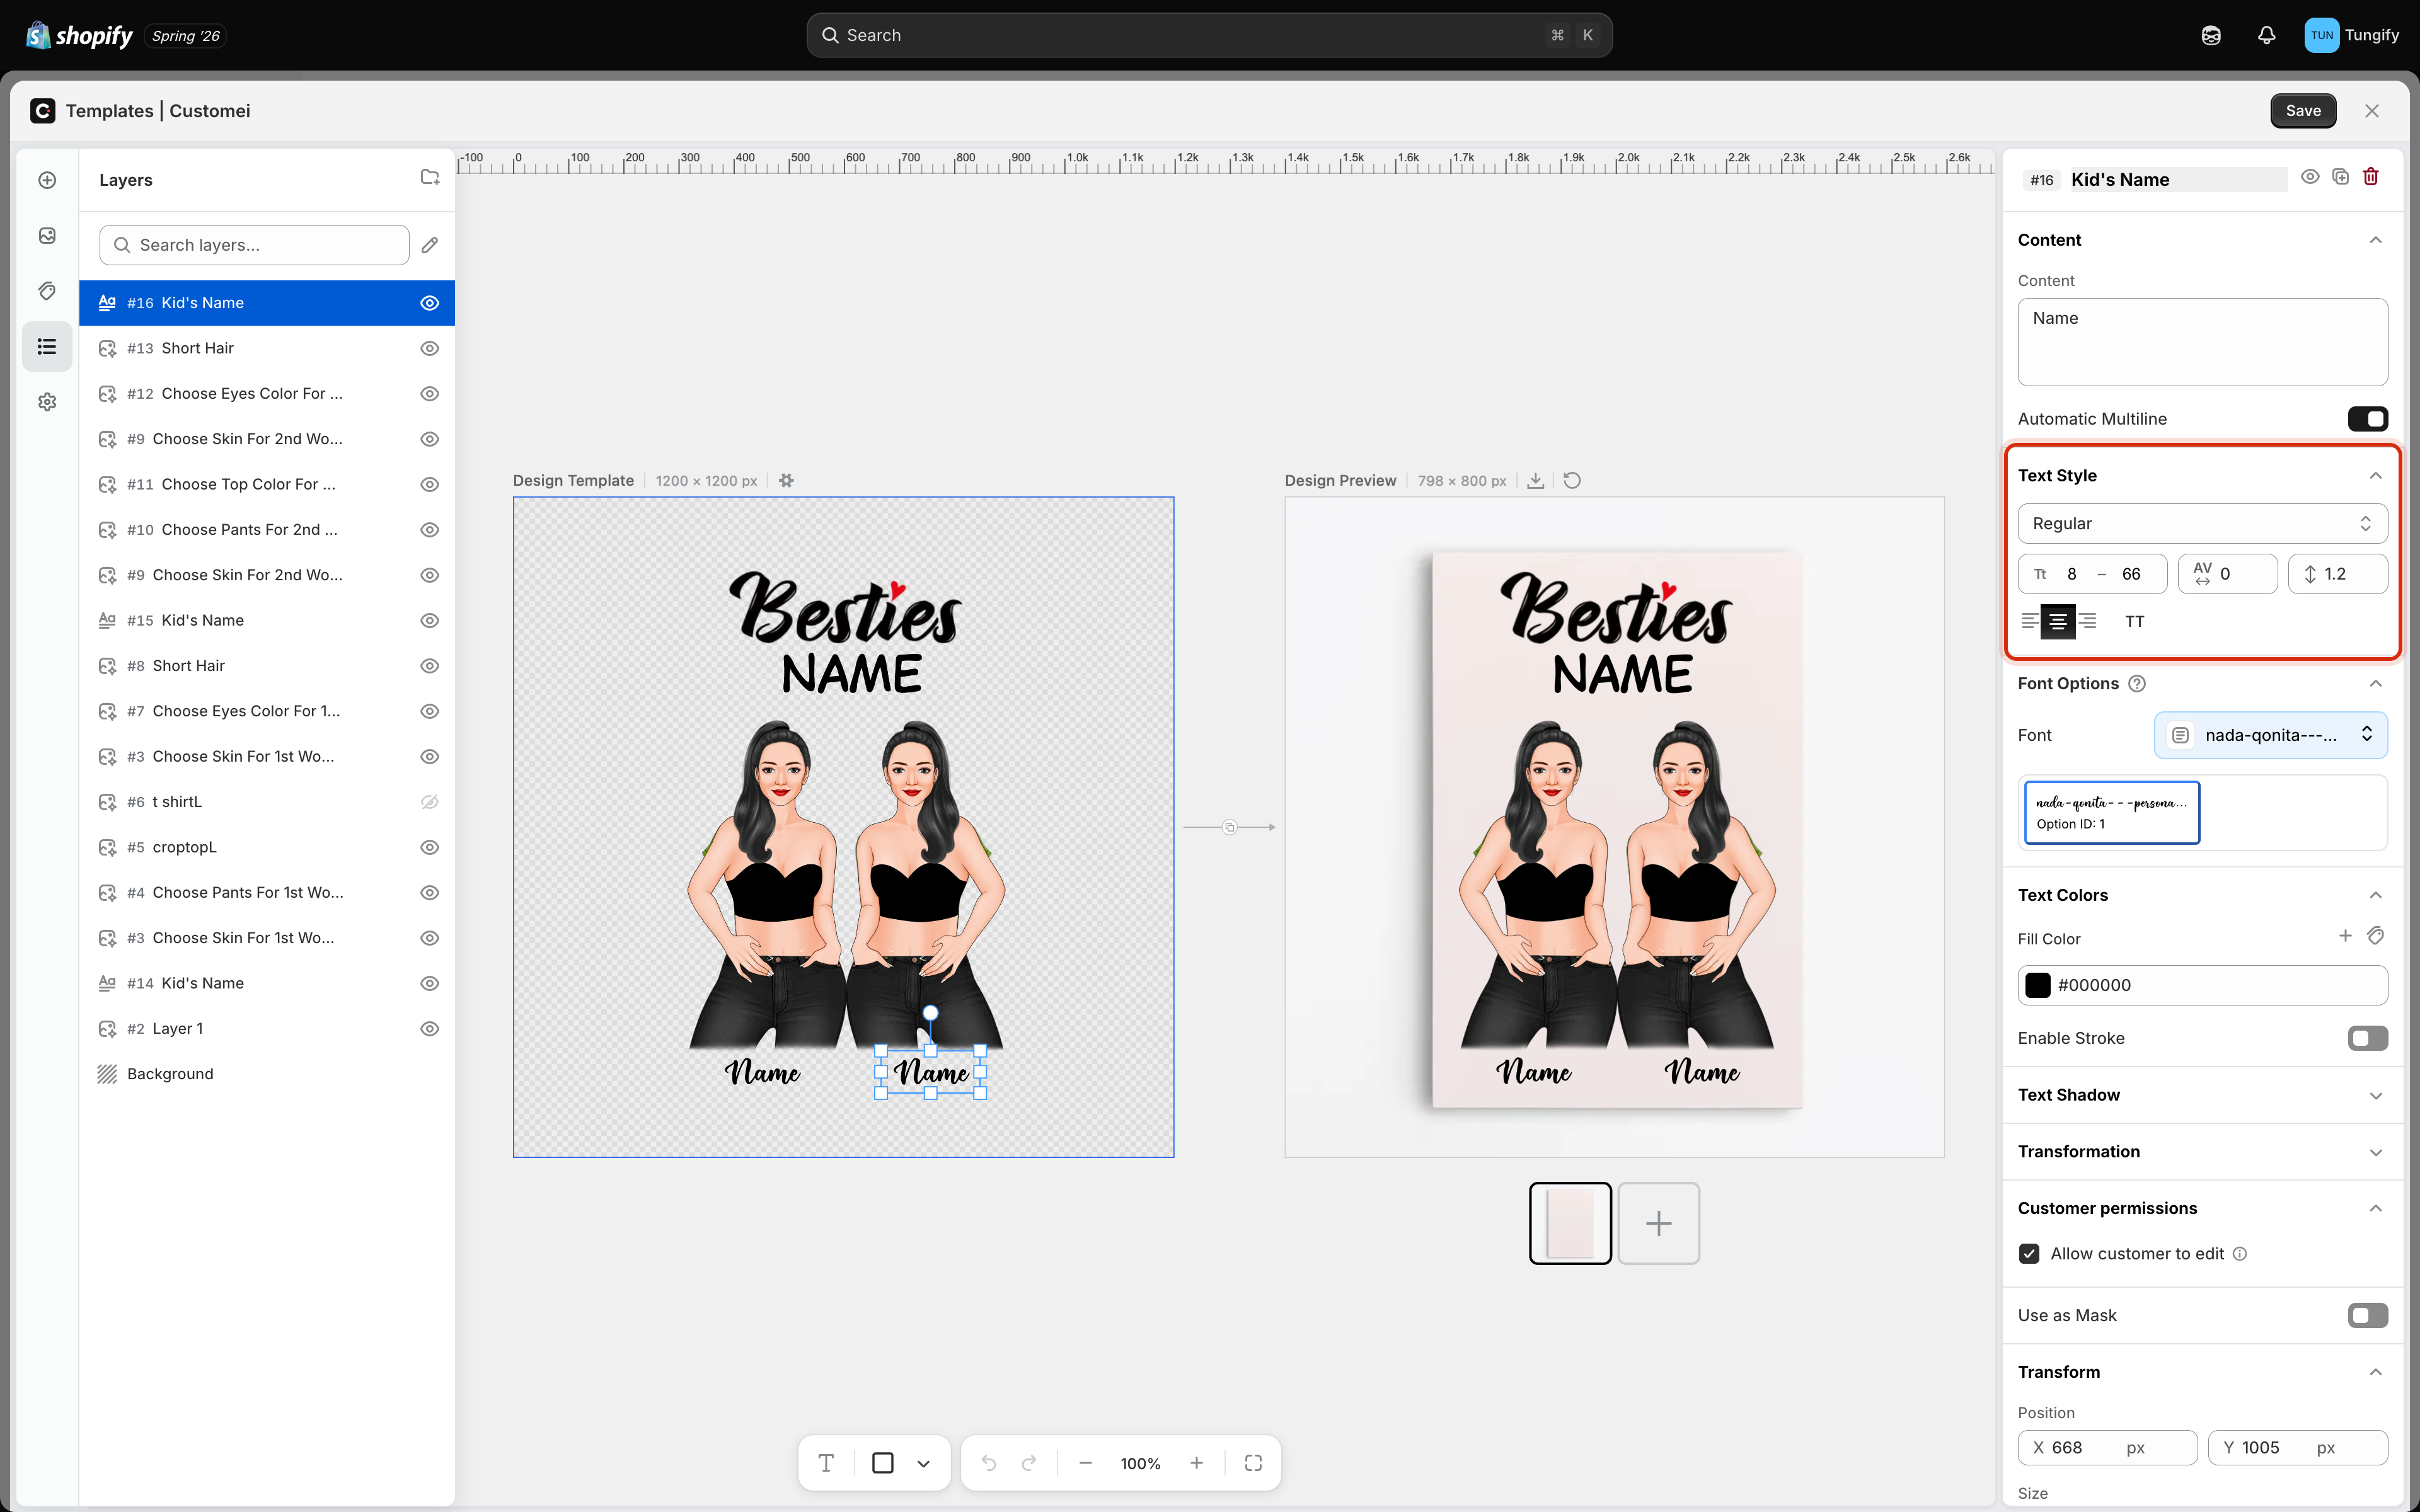Download the design preview image
Screen dimensions: 2420x1512
tap(1536, 481)
